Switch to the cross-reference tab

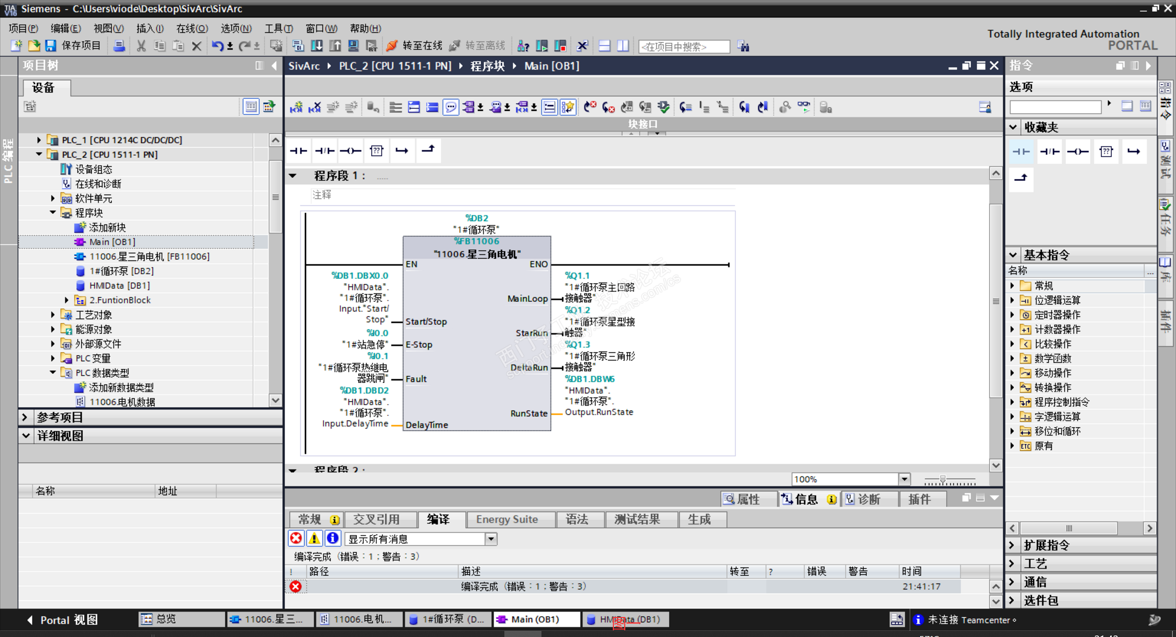pos(377,520)
